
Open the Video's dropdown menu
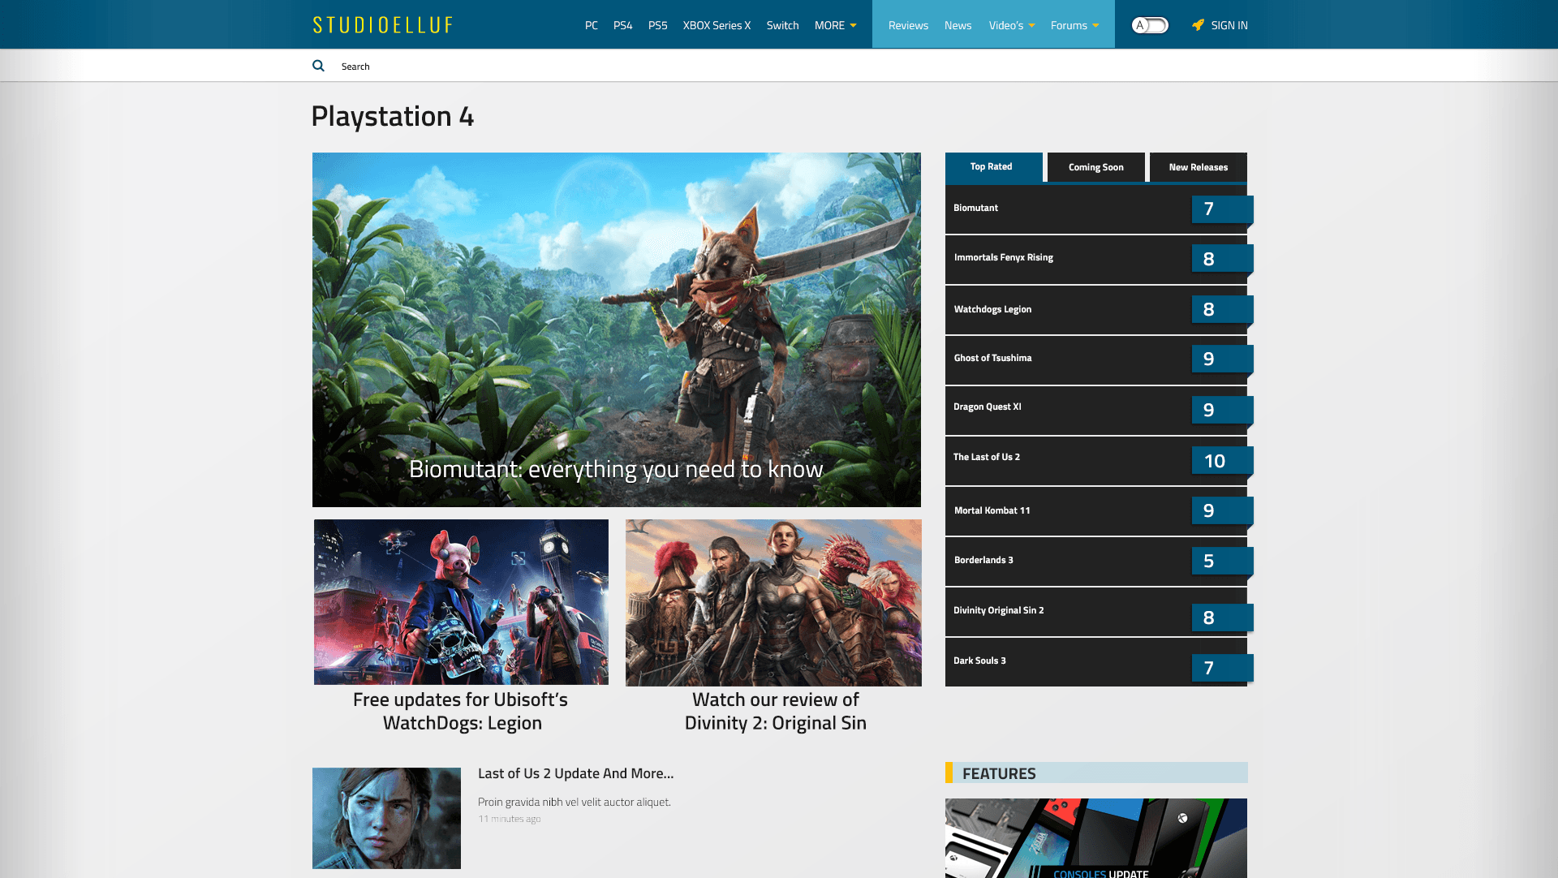click(x=1011, y=25)
